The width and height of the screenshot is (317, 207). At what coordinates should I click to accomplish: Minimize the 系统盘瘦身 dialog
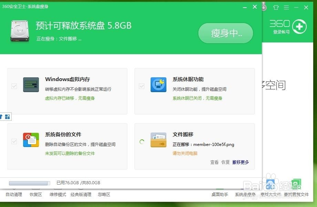245,7
